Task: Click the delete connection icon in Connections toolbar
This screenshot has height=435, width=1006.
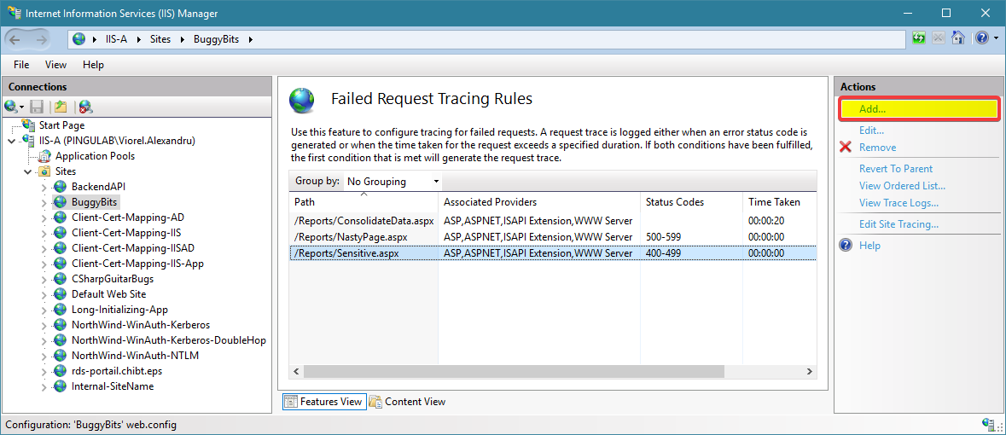Action: [84, 107]
